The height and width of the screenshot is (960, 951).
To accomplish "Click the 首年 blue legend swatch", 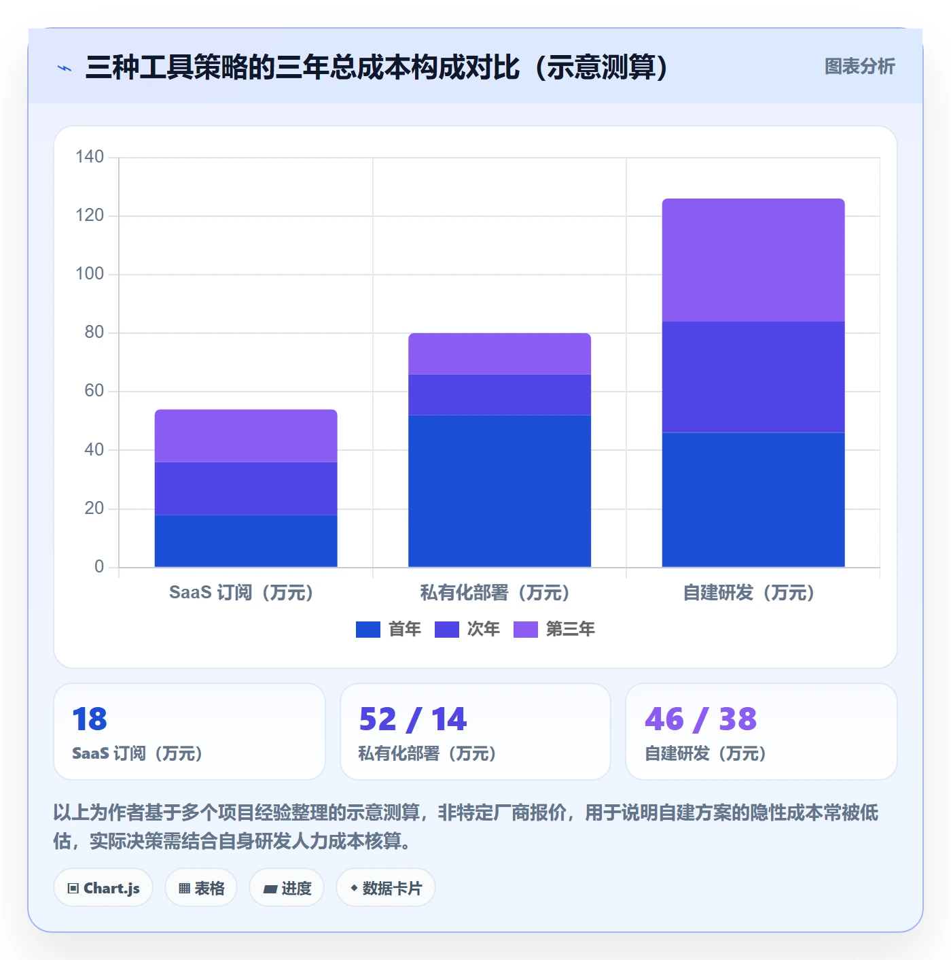I will (368, 630).
